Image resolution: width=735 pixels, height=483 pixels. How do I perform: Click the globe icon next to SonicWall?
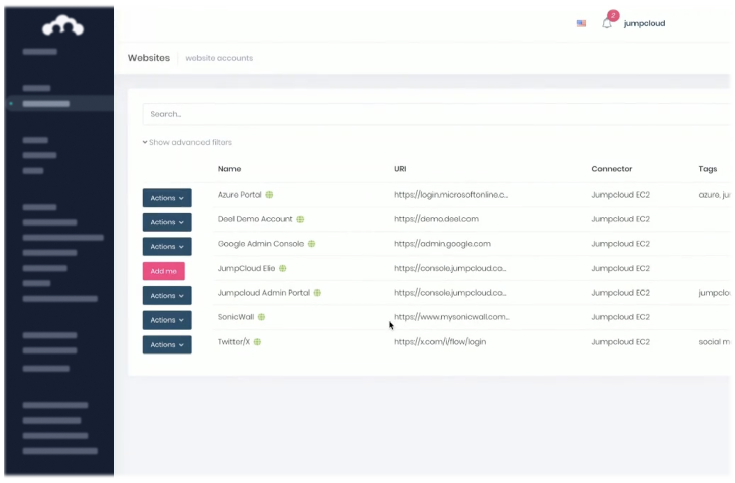pos(261,317)
